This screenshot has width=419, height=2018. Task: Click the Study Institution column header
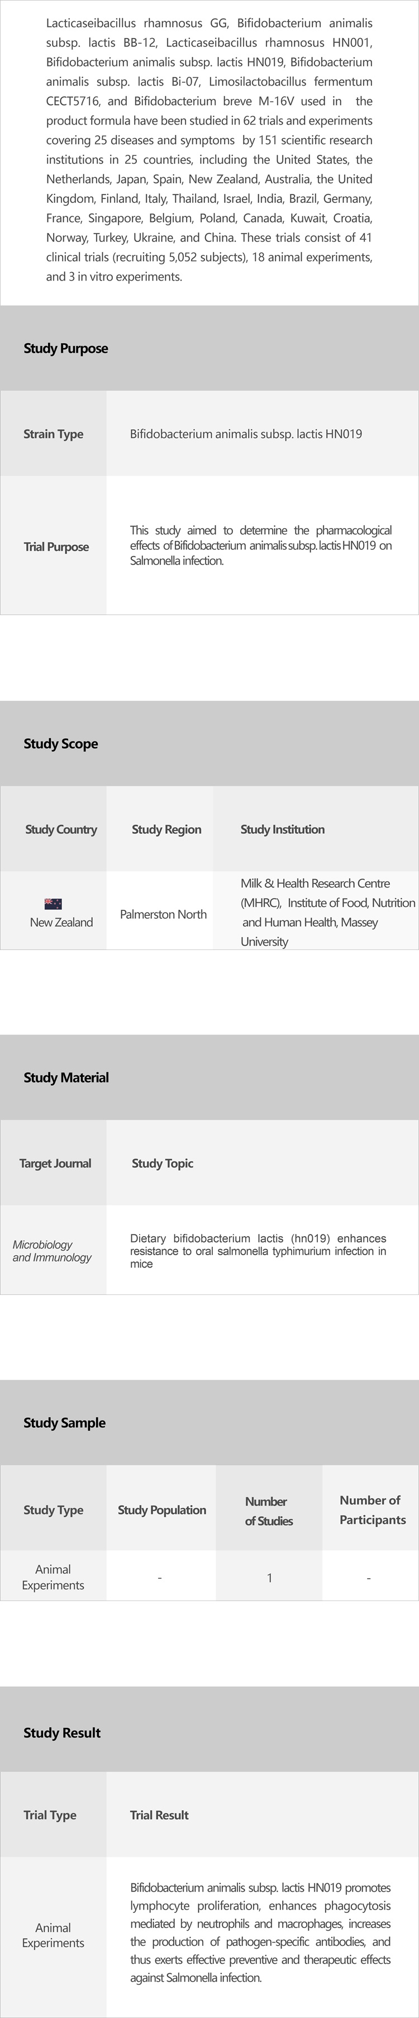(282, 829)
